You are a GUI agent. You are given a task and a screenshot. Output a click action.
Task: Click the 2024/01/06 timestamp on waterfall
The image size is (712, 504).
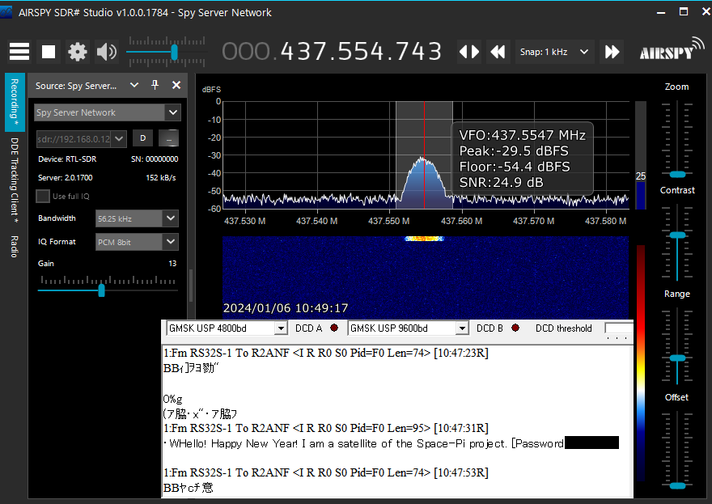click(286, 308)
